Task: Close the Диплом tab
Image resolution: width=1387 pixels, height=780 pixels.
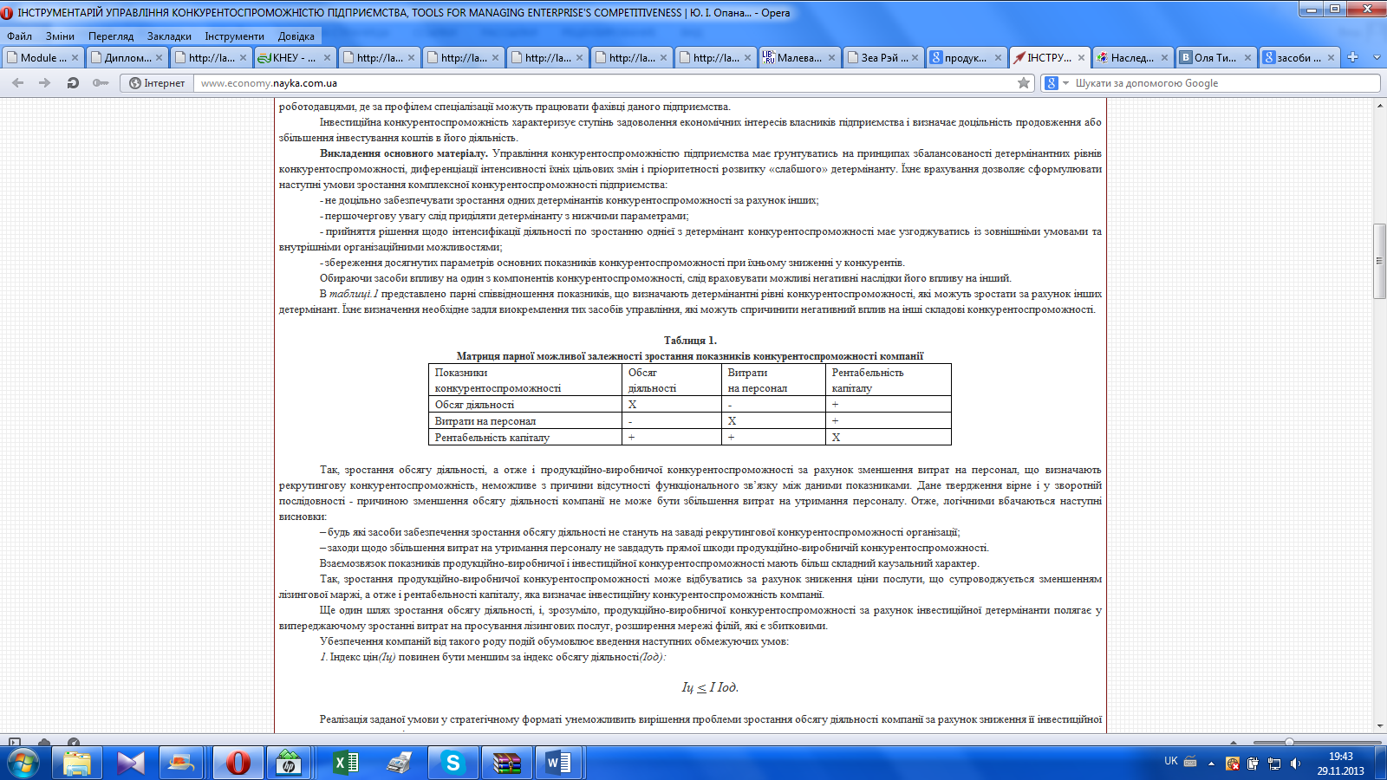Action: pyautogui.click(x=159, y=58)
